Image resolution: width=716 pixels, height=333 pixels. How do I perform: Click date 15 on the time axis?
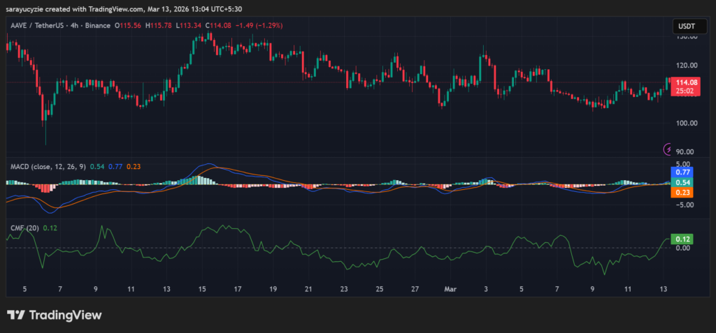[202, 288]
